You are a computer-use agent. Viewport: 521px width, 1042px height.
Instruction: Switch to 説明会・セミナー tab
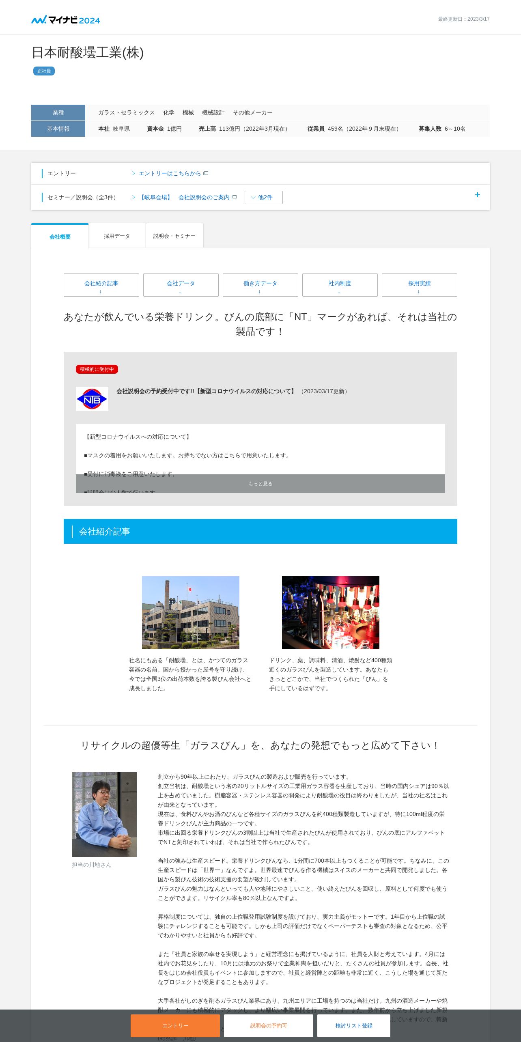174,236
